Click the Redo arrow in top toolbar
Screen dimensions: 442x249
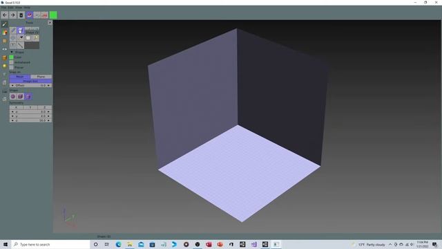[x=12, y=15]
